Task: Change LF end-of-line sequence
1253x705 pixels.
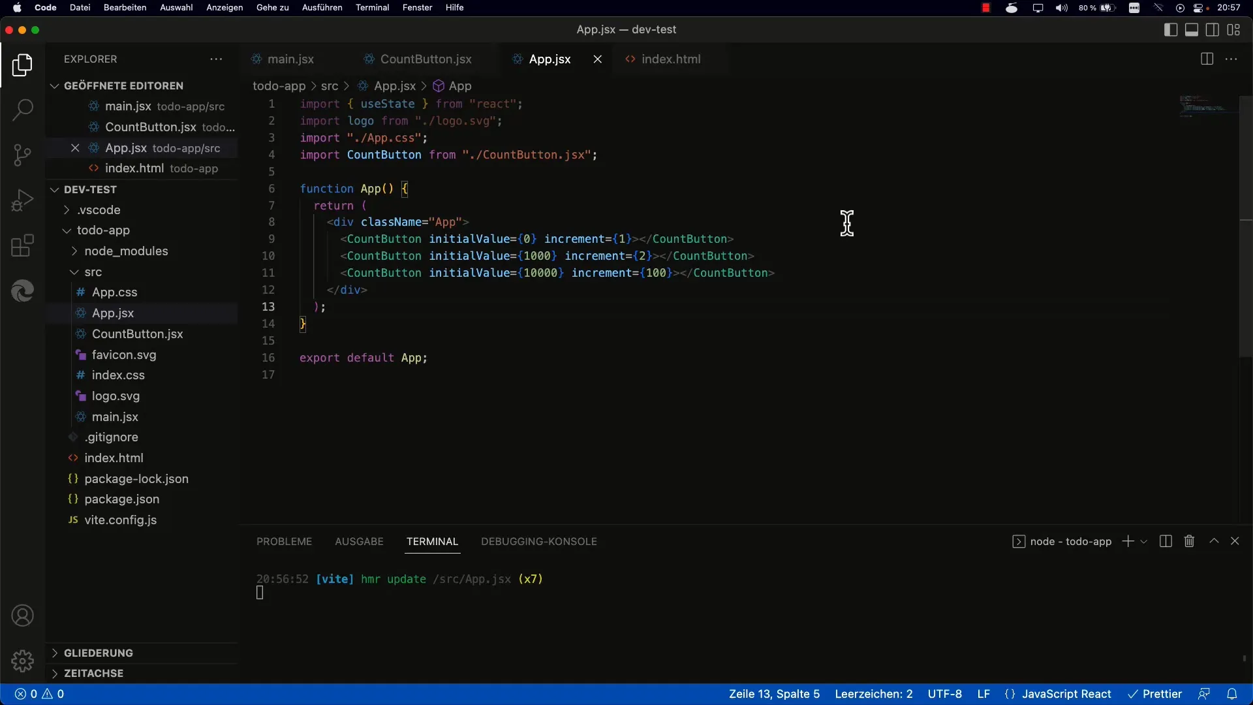Action: 983,694
